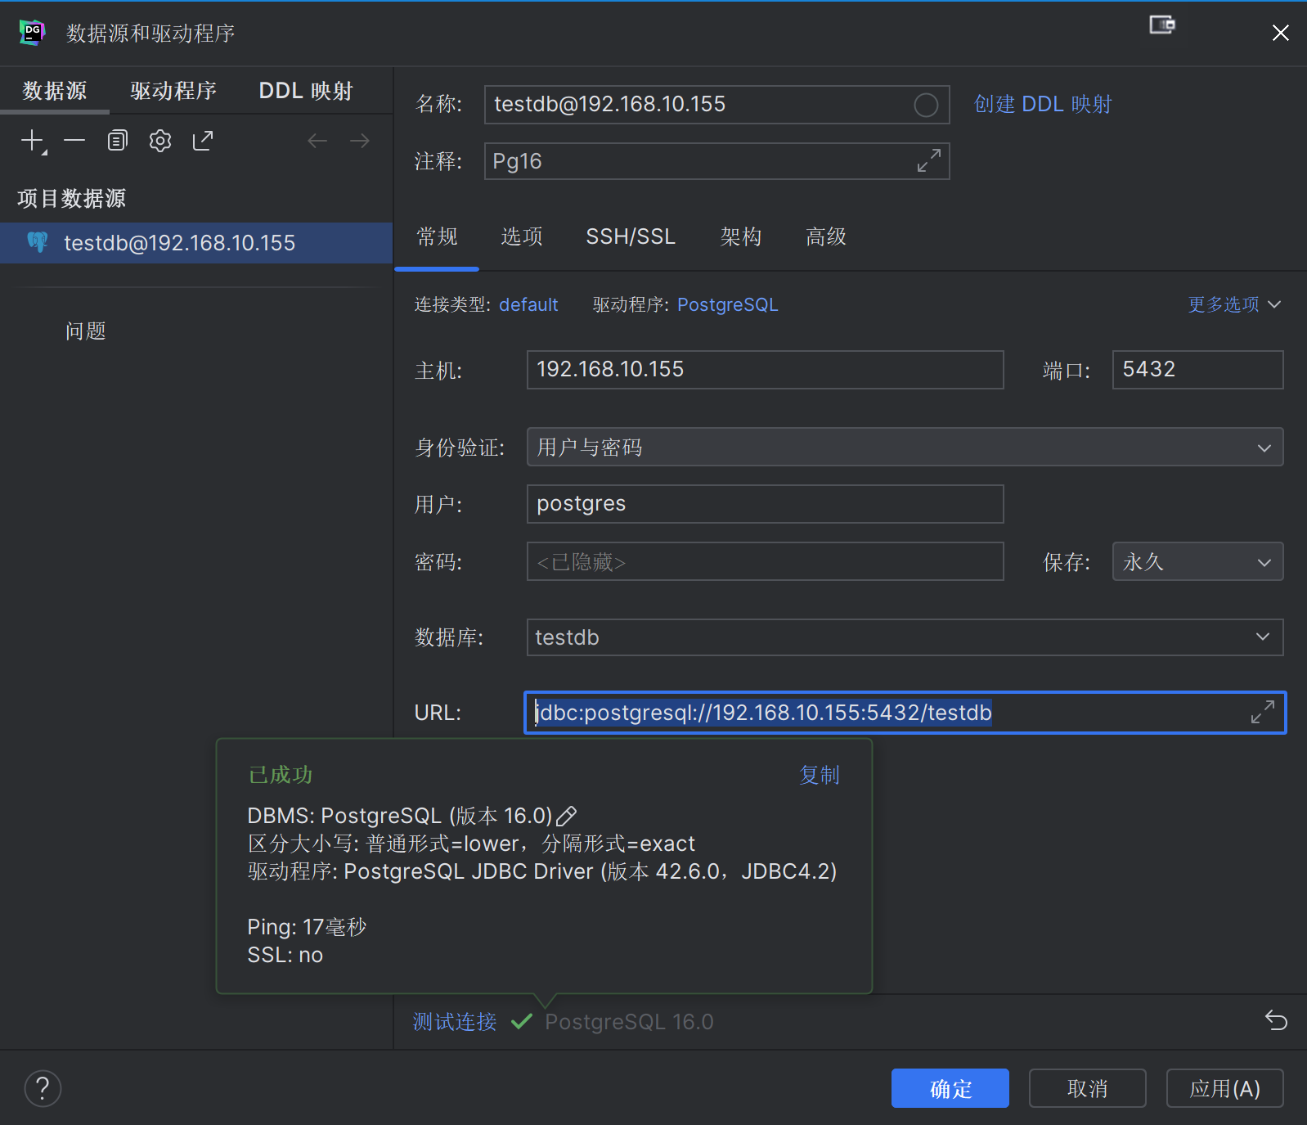The width and height of the screenshot is (1307, 1125).
Task: Click the PostgreSQL driver link
Action: pos(727,304)
